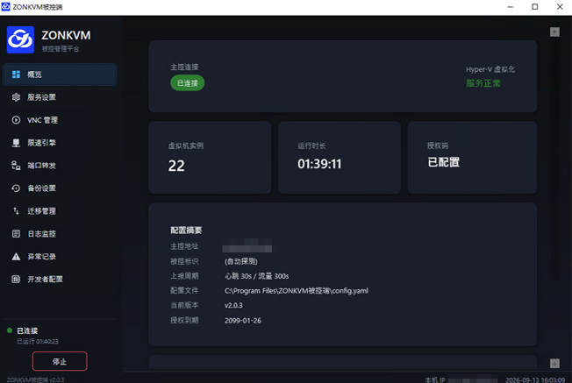Image resolution: width=572 pixels, height=383 pixels.
Task: Click the 本机 IP status bar entry
Action: 461,379
